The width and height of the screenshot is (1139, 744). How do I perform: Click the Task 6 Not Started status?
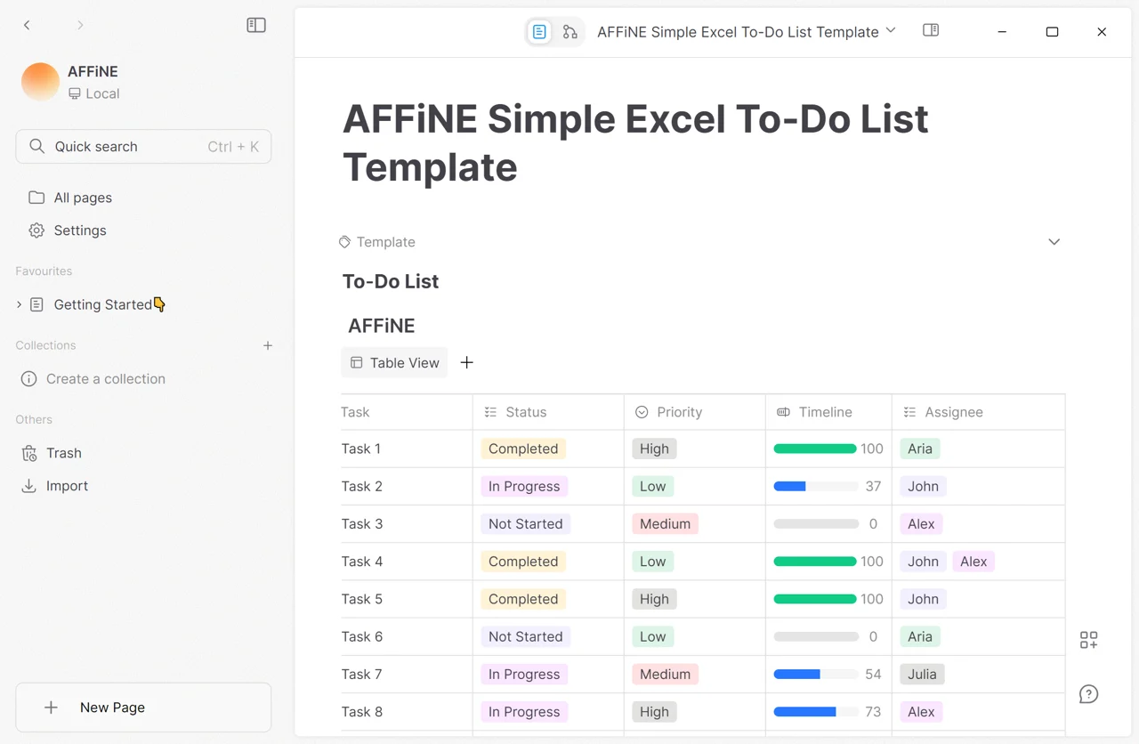pyautogui.click(x=525, y=637)
